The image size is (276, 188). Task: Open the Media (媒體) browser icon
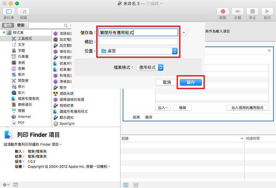[x=23, y=11]
